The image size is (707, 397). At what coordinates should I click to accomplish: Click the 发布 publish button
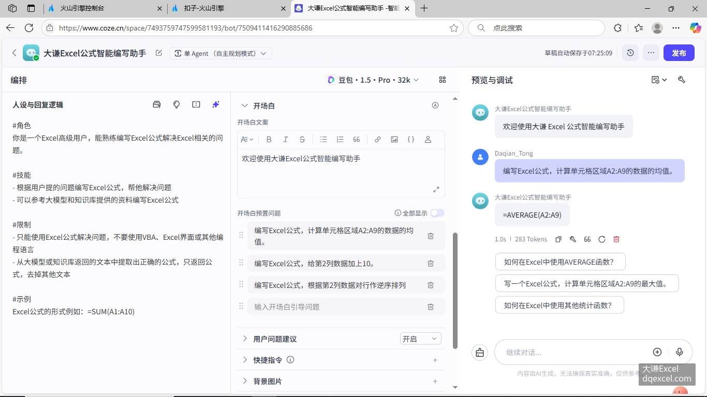tap(679, 53)
